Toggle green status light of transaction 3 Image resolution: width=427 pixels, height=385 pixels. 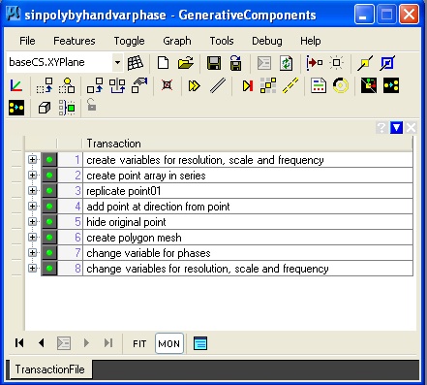49,191
